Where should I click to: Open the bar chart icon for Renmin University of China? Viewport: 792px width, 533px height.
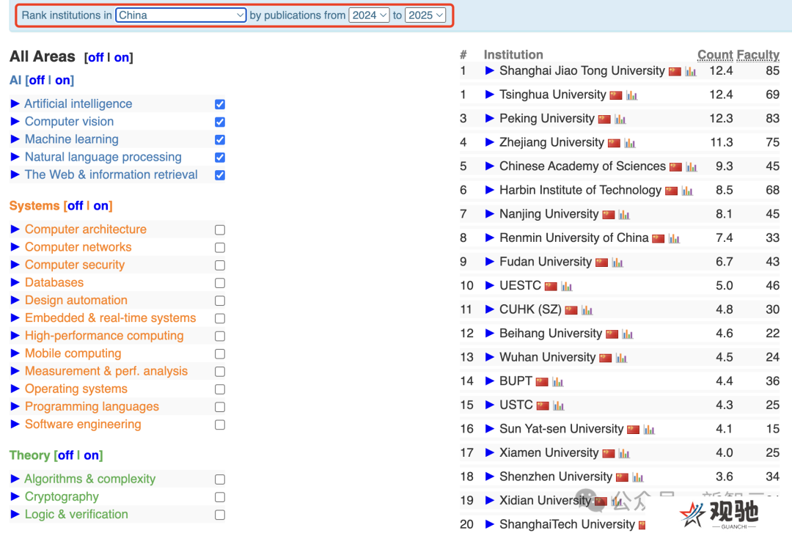click(674, 238)
